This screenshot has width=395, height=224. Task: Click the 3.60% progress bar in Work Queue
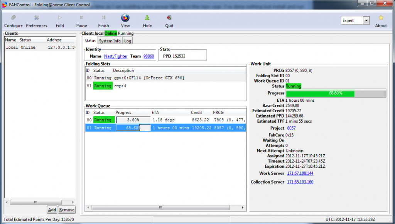[133, 120]
